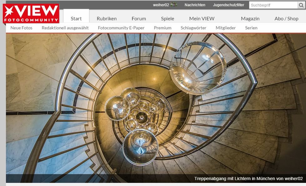Visit the Abo / Shop page

coord(286,18)
